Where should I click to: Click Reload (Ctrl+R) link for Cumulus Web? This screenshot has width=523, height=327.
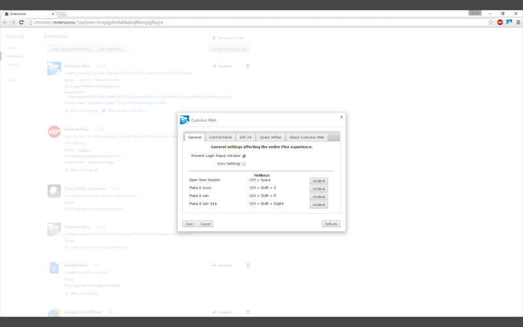pos(107,80)
